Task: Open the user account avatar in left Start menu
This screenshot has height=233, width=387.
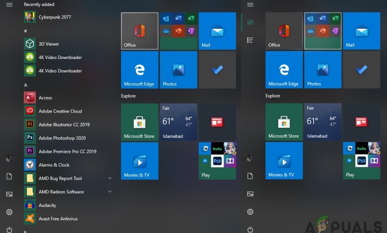Action: (x=9, y=158)
